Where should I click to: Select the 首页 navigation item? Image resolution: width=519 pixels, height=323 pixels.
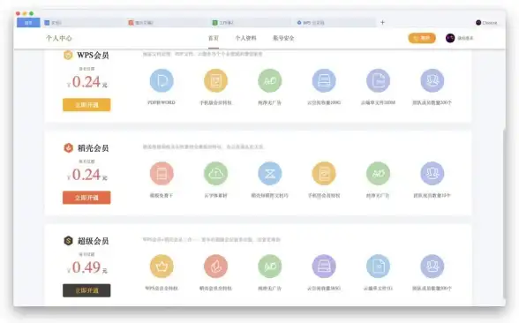214,38
